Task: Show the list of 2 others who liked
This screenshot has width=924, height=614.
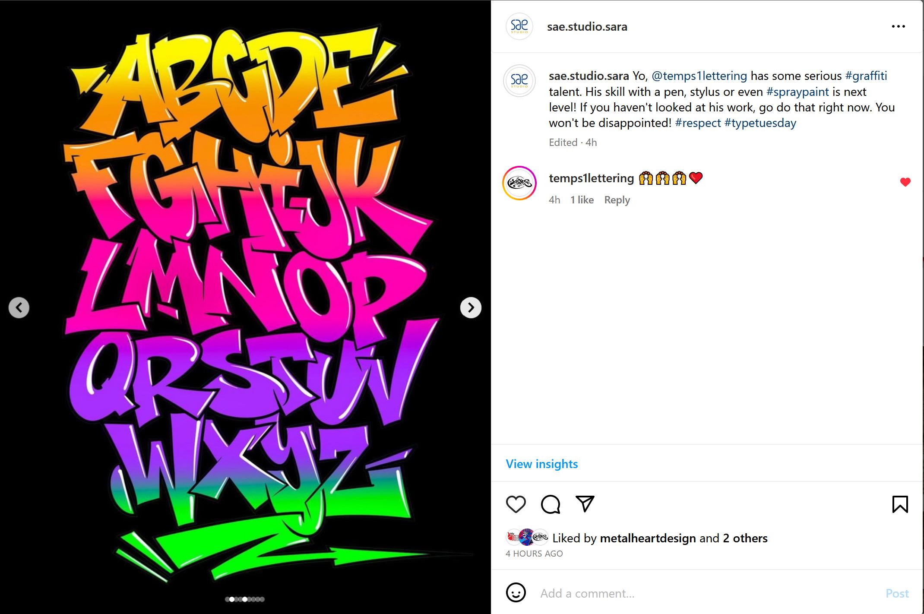Action: point(745,538)
